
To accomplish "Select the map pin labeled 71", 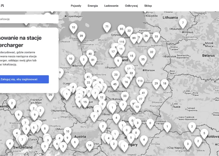I will [107, 27].
